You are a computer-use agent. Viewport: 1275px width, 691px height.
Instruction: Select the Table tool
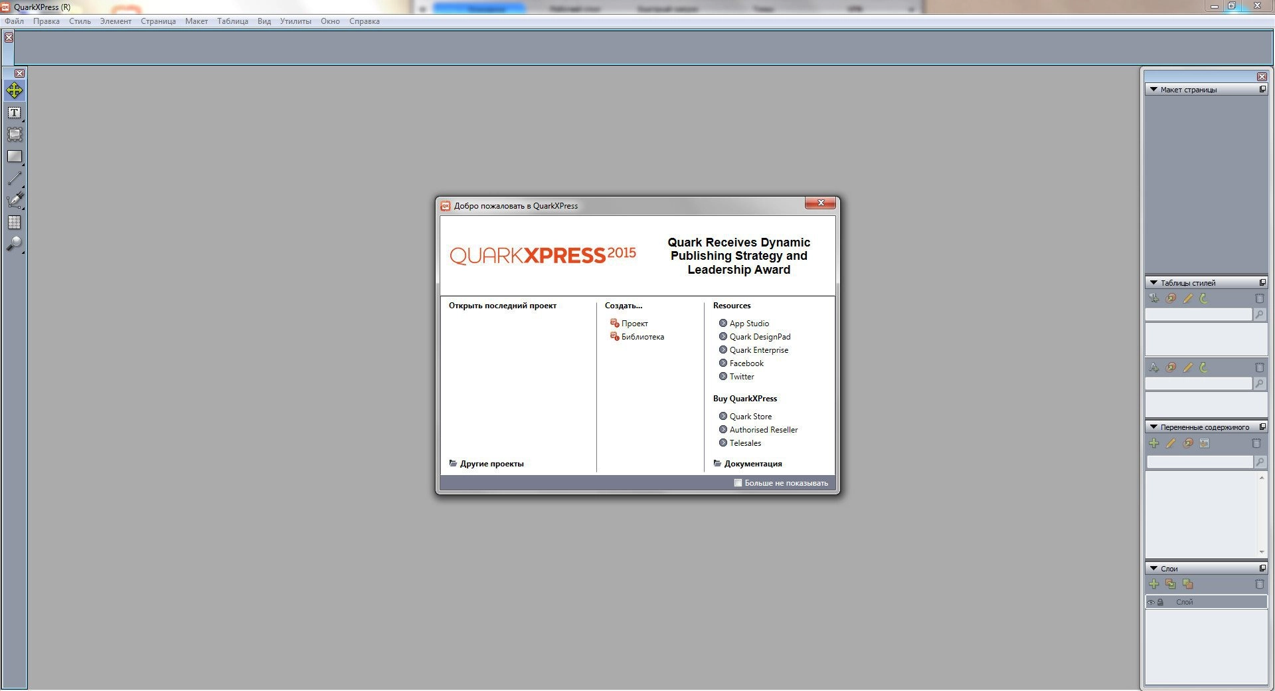[14, 222]
